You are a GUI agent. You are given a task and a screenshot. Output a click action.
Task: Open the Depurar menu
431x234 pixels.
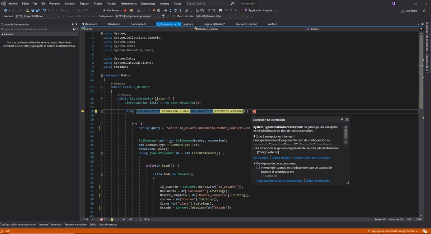(85, 4)
